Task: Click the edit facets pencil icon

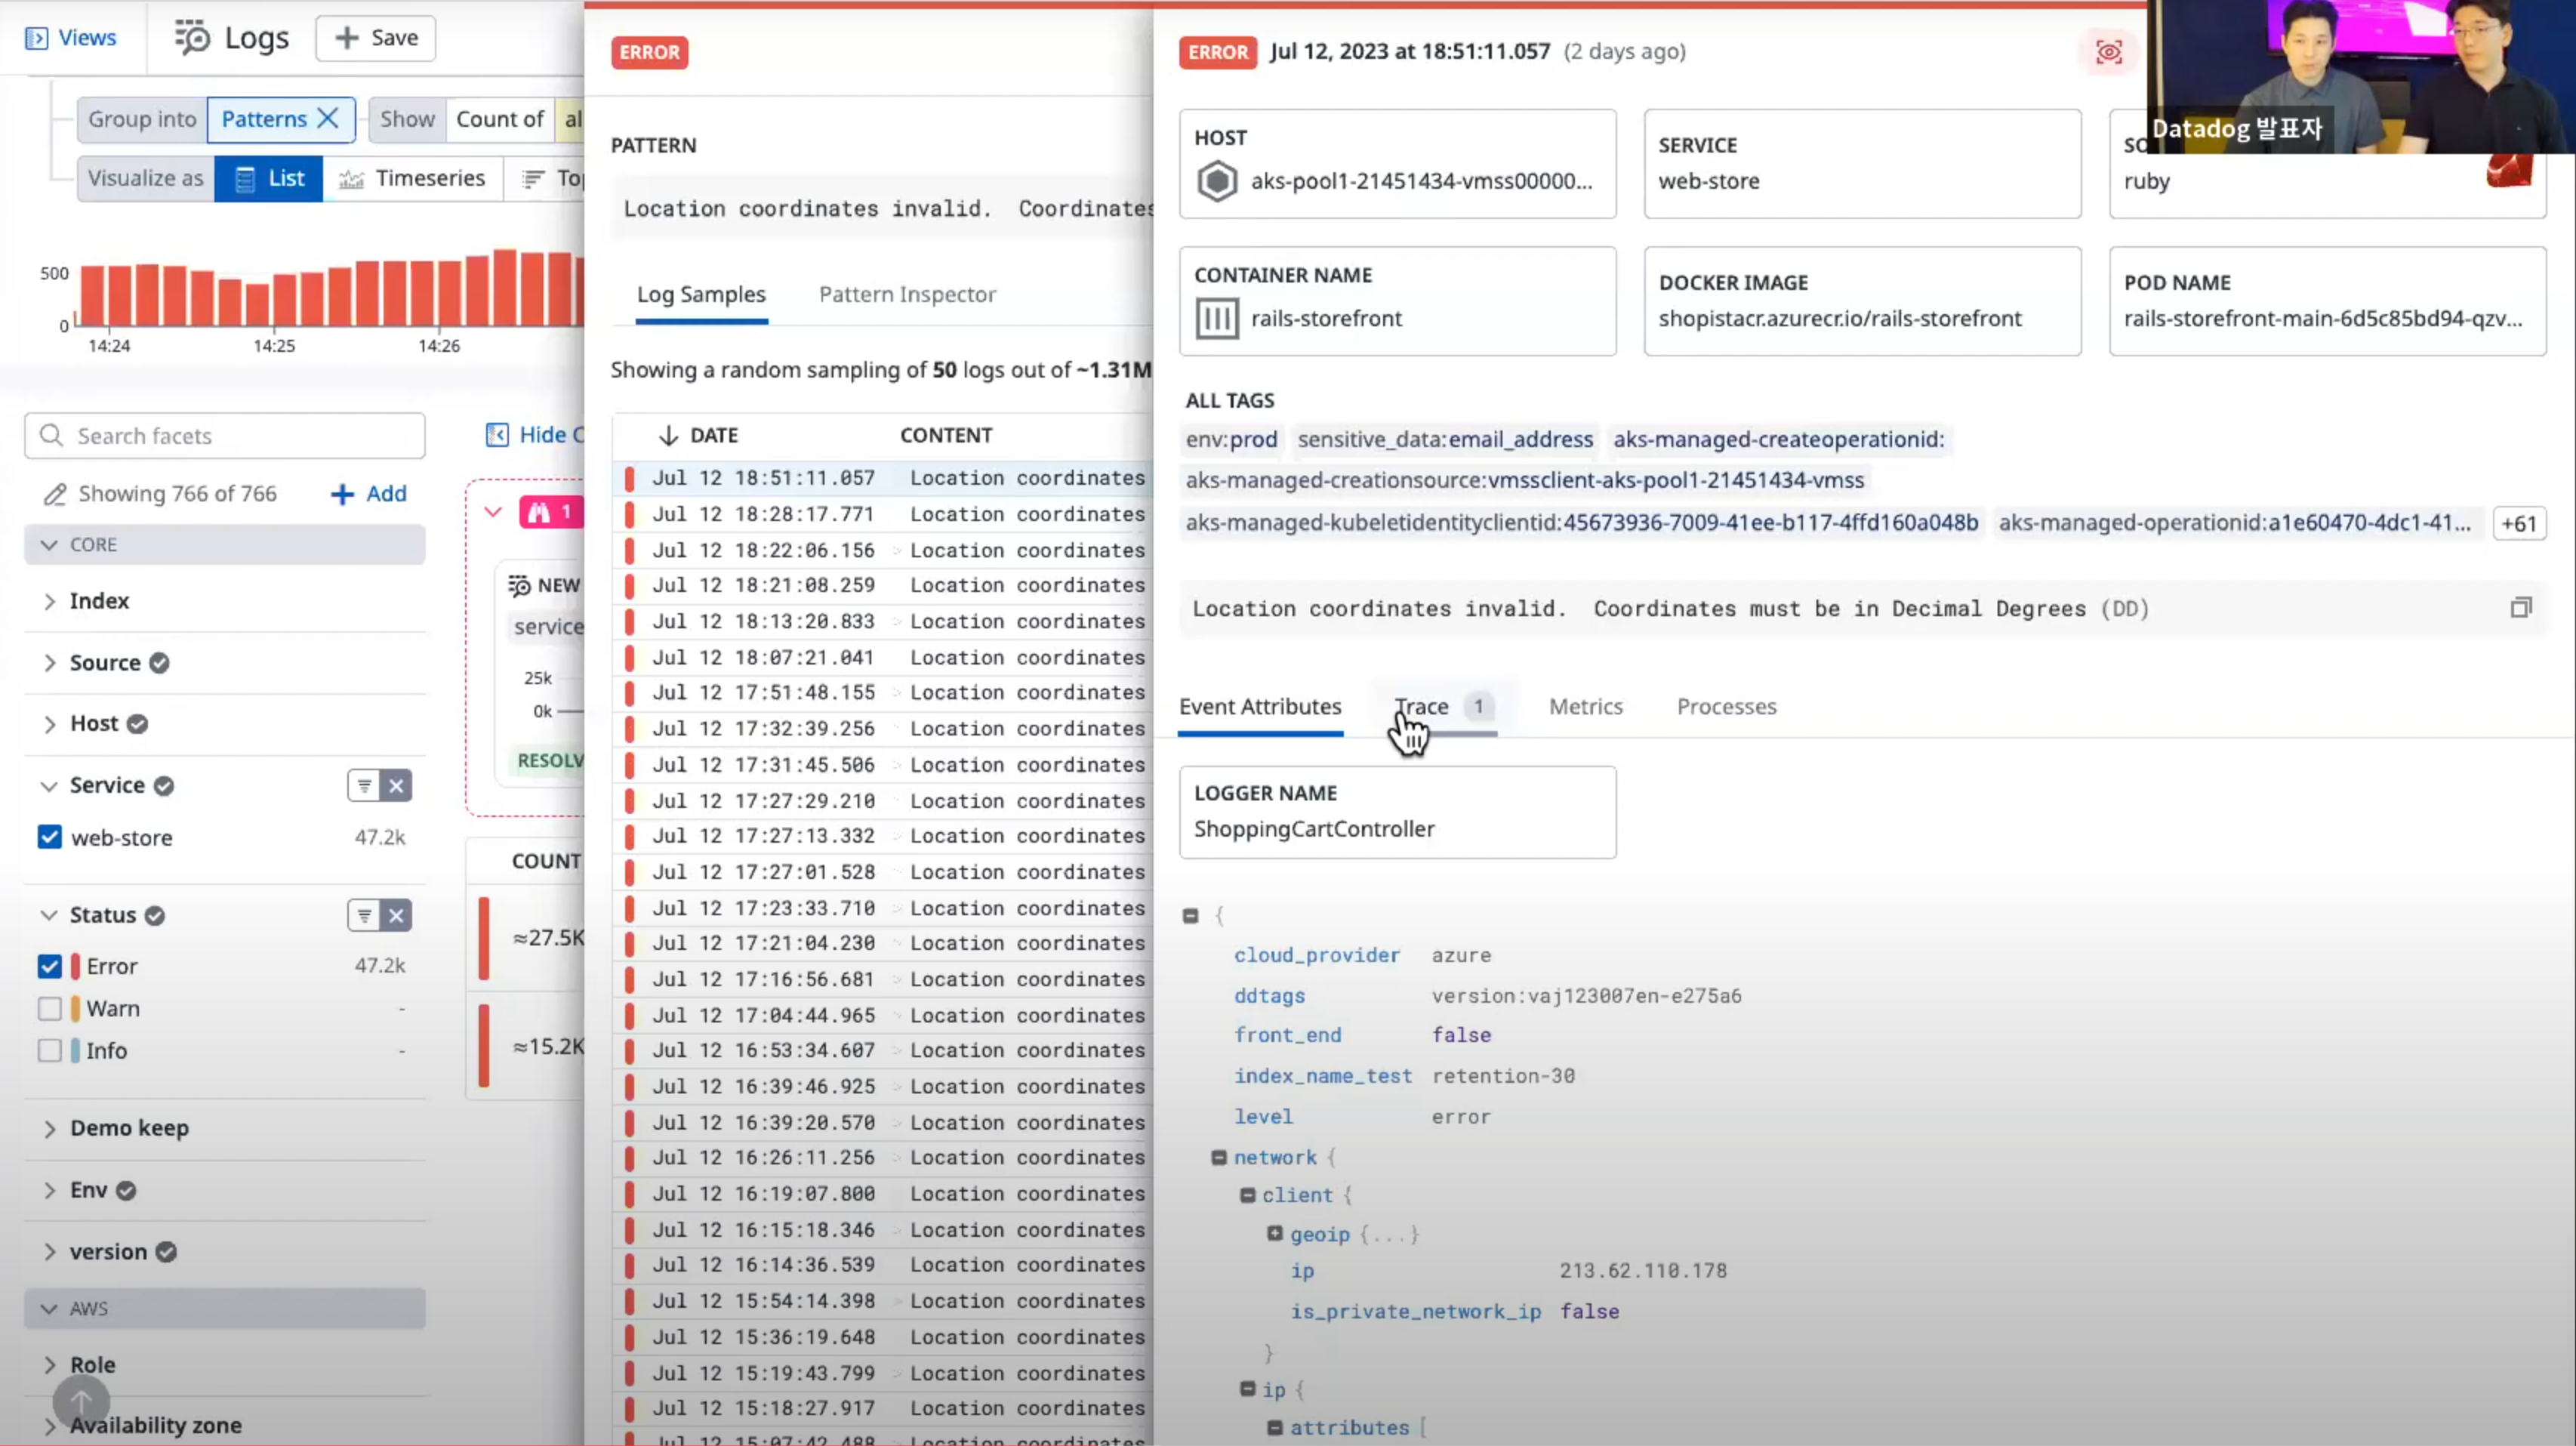Action: click(x=55, y=494)
